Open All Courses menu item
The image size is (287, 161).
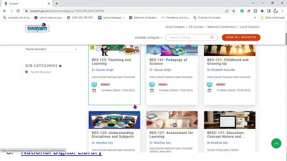click(x=196, y=27)
